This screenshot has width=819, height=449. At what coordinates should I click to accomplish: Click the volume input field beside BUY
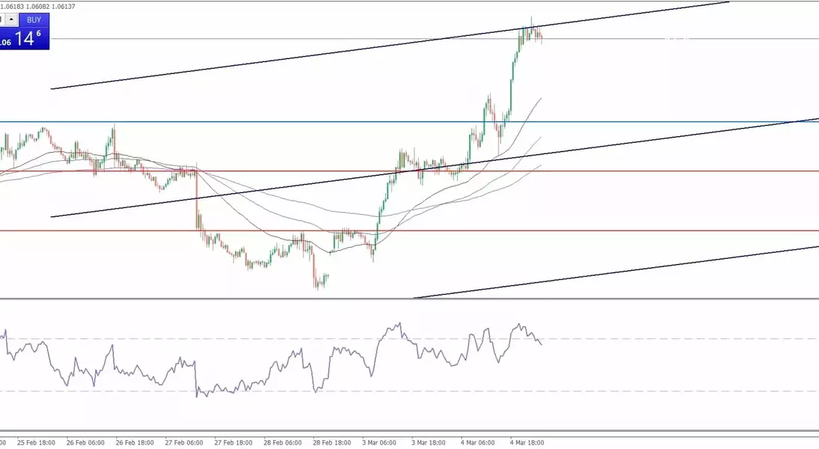(x=2, y=20)
